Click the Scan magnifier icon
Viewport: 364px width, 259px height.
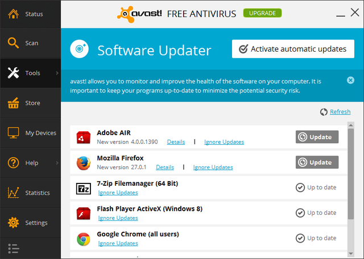click(13, 43)
